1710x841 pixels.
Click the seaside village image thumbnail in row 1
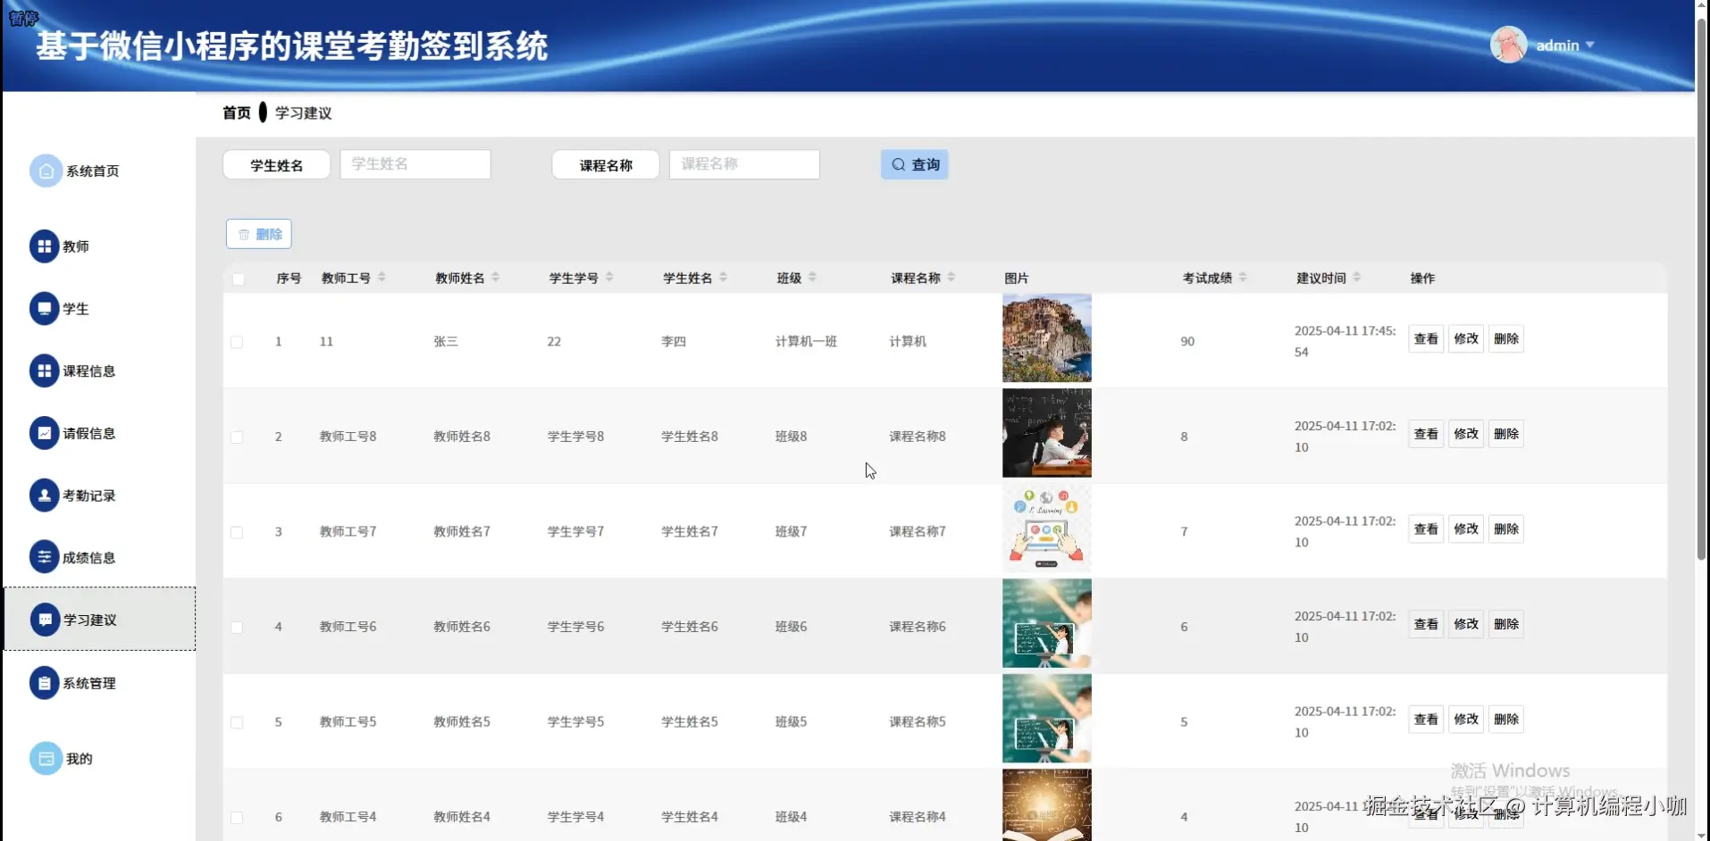(1045, 338)
